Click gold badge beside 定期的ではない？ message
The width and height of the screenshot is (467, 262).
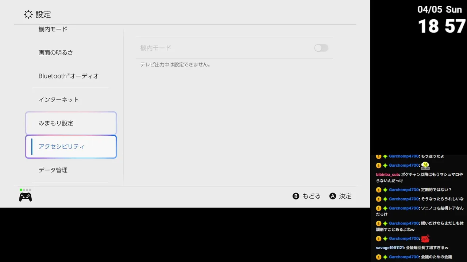379,190
